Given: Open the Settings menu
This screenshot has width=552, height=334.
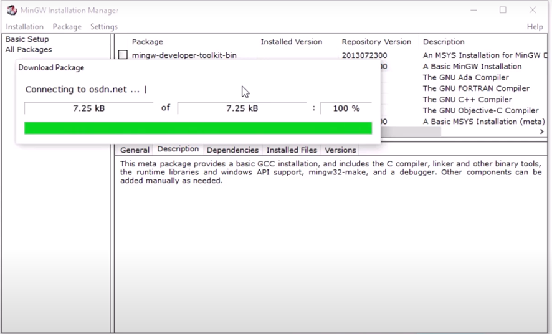Looking at the screenshot, I should click(x=104, y=27).
